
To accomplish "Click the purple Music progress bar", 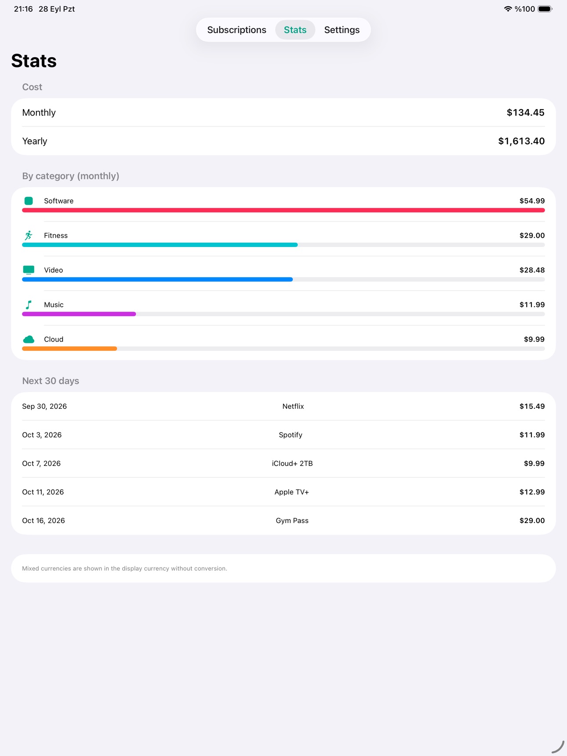I will tap(79, 314).
